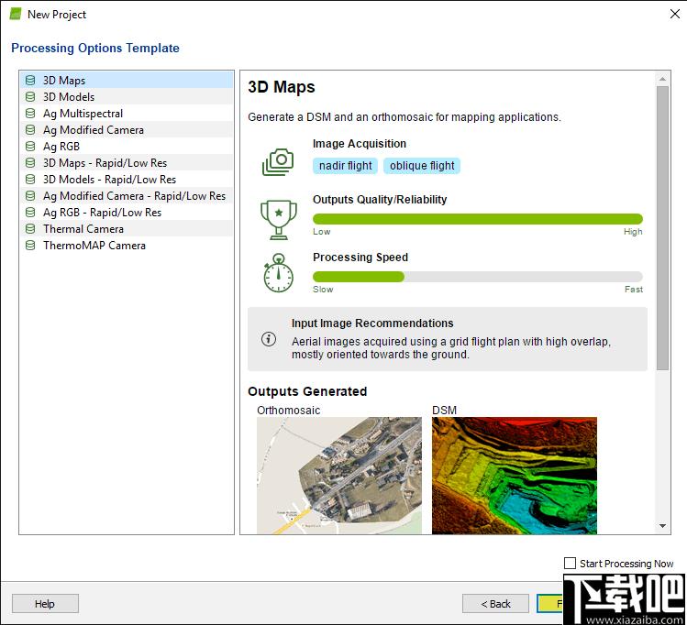Viewport: 687px width, 625px height.
Task: Open the Help button
Action: pyautogui.click(x=45, y=604)
